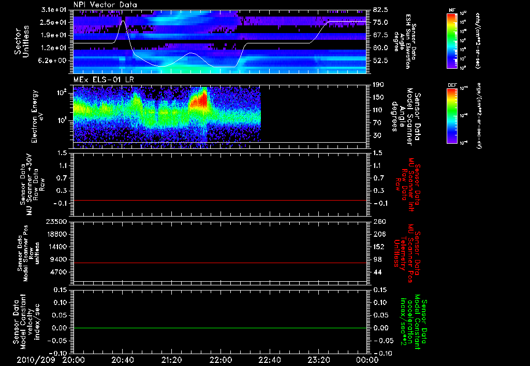Select the Model Scanner Angle degrees axis title
This screenshot has height=366, width=530.
[406, 117]
